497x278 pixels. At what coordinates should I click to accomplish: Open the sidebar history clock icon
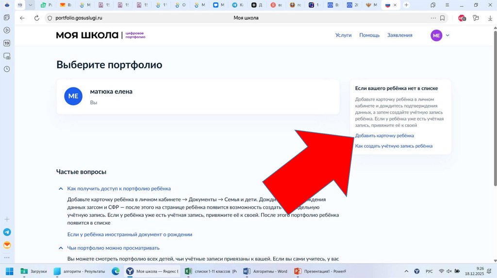(7, 69)
